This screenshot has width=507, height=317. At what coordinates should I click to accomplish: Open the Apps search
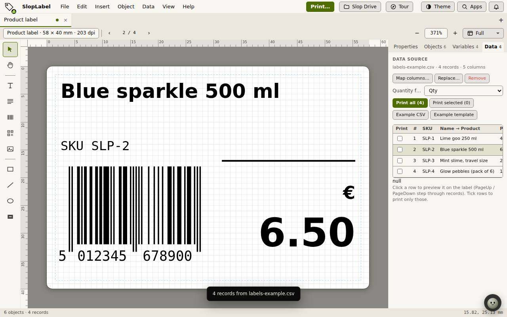[471, 7]
